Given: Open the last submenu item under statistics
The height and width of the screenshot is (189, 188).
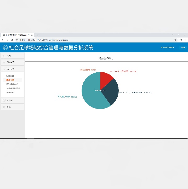Looking at the screenshot, I should [10, 93].
